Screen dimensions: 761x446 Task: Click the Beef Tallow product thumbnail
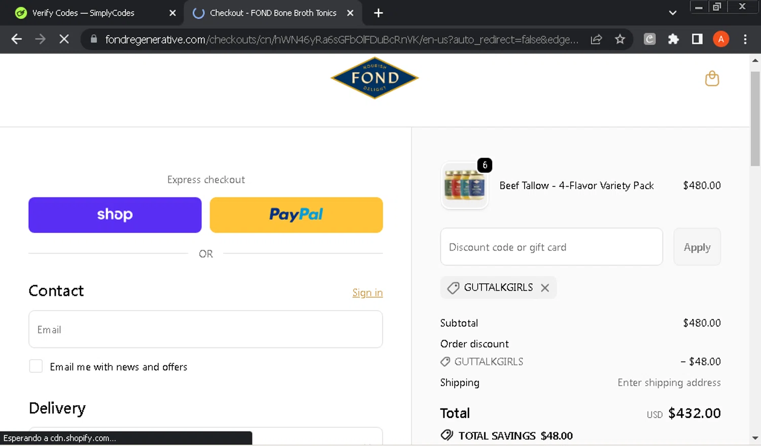465,186
